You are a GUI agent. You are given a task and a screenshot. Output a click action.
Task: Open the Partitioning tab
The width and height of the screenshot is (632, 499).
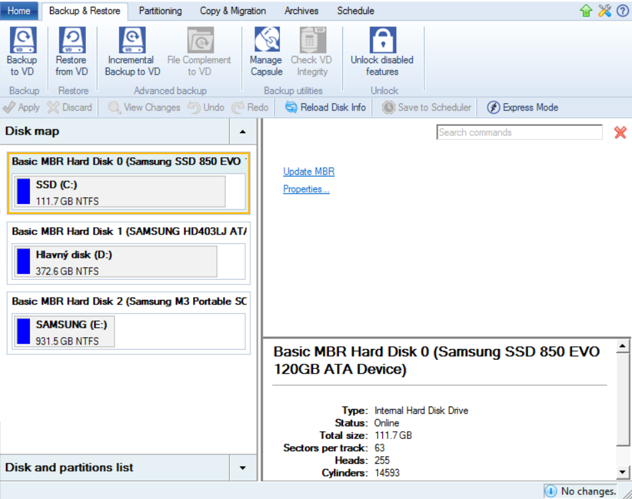(160, 11)
